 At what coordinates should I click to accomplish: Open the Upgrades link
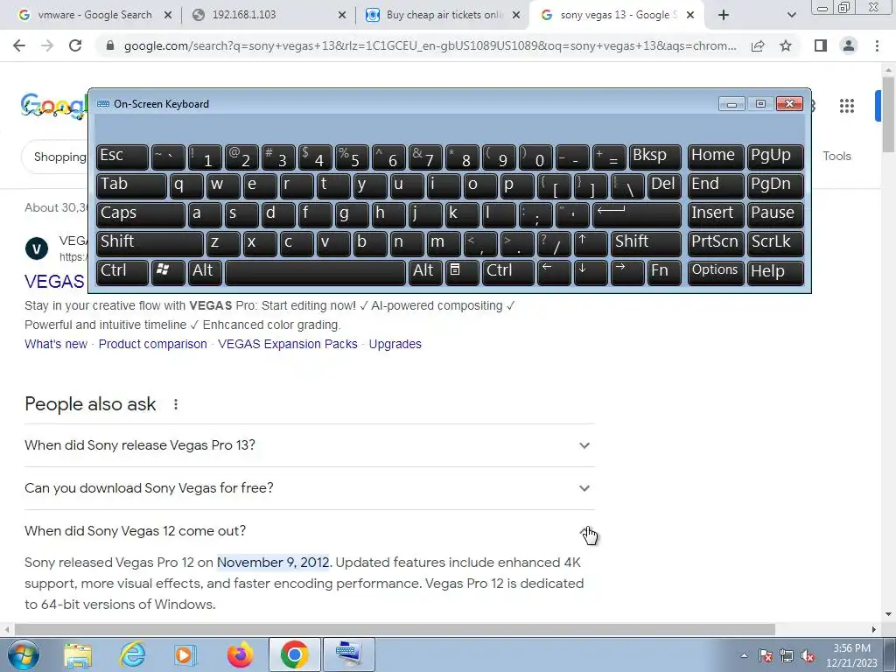(395, 344)
